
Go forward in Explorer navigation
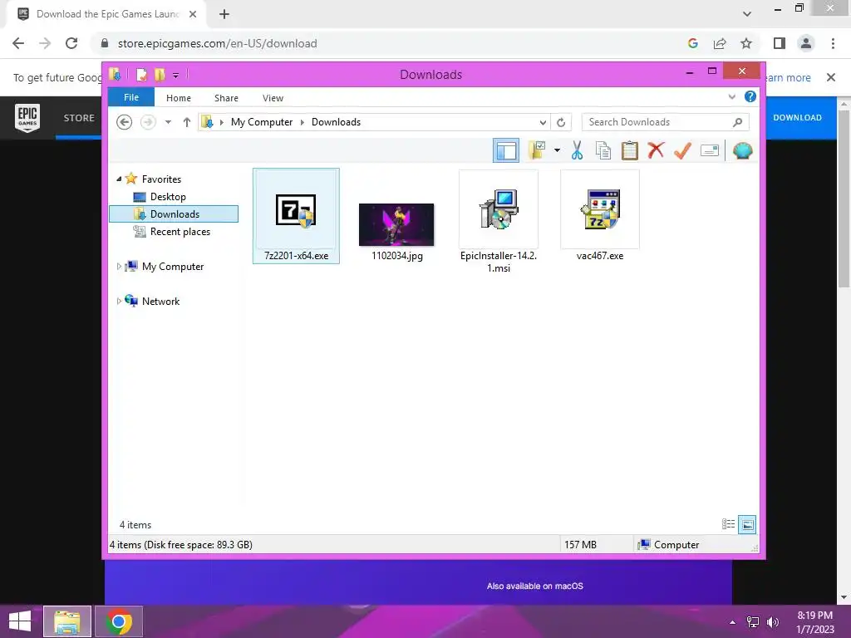tap(148, 122)
